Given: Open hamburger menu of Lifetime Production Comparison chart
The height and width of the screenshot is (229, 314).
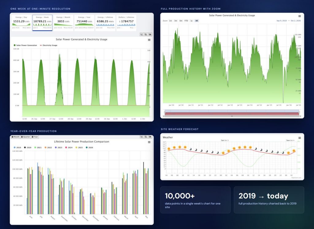Looking at the screenshot, I should tap(149, 142).
